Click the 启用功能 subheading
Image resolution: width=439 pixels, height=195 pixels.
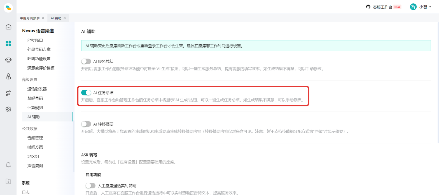tap(93, 175)
